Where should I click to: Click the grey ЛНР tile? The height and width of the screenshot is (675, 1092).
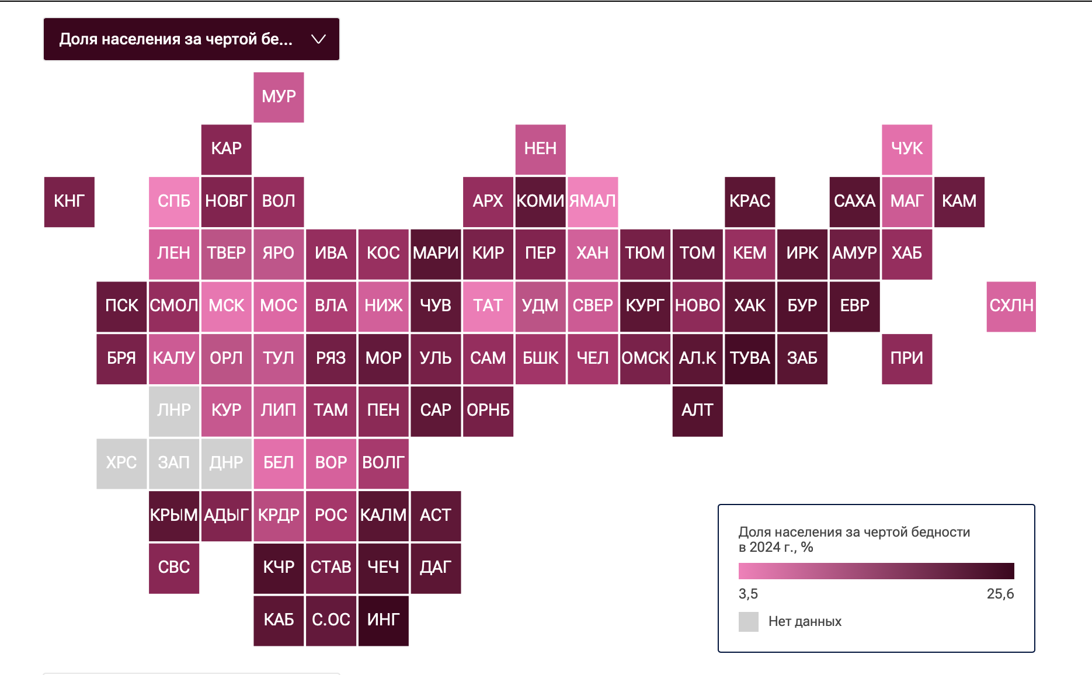pyautogui.click(x=174, y=411)
